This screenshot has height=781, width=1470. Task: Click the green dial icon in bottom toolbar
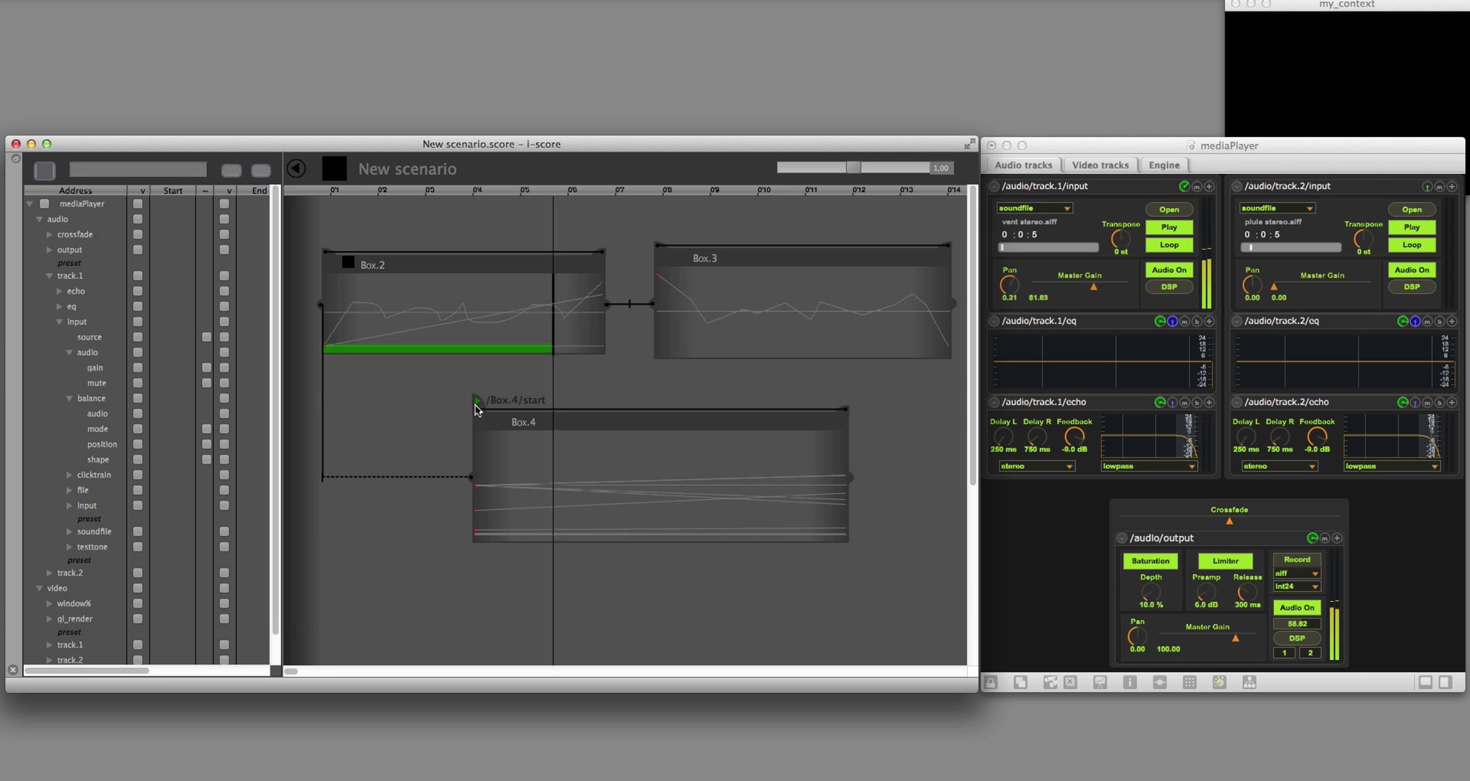(1219, 682)
